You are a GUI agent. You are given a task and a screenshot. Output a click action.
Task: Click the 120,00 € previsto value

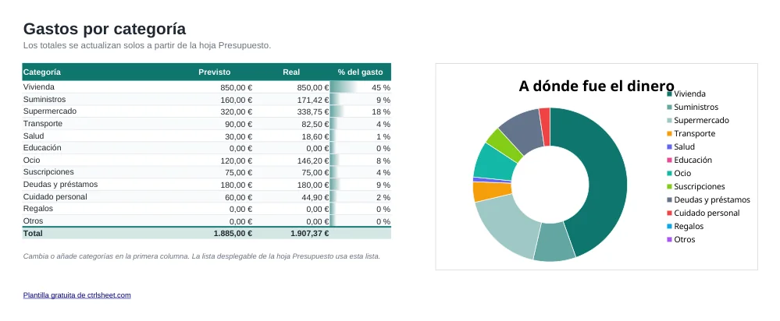coord(237,160)
